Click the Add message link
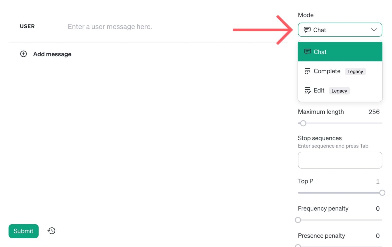 tap(52, 54)
